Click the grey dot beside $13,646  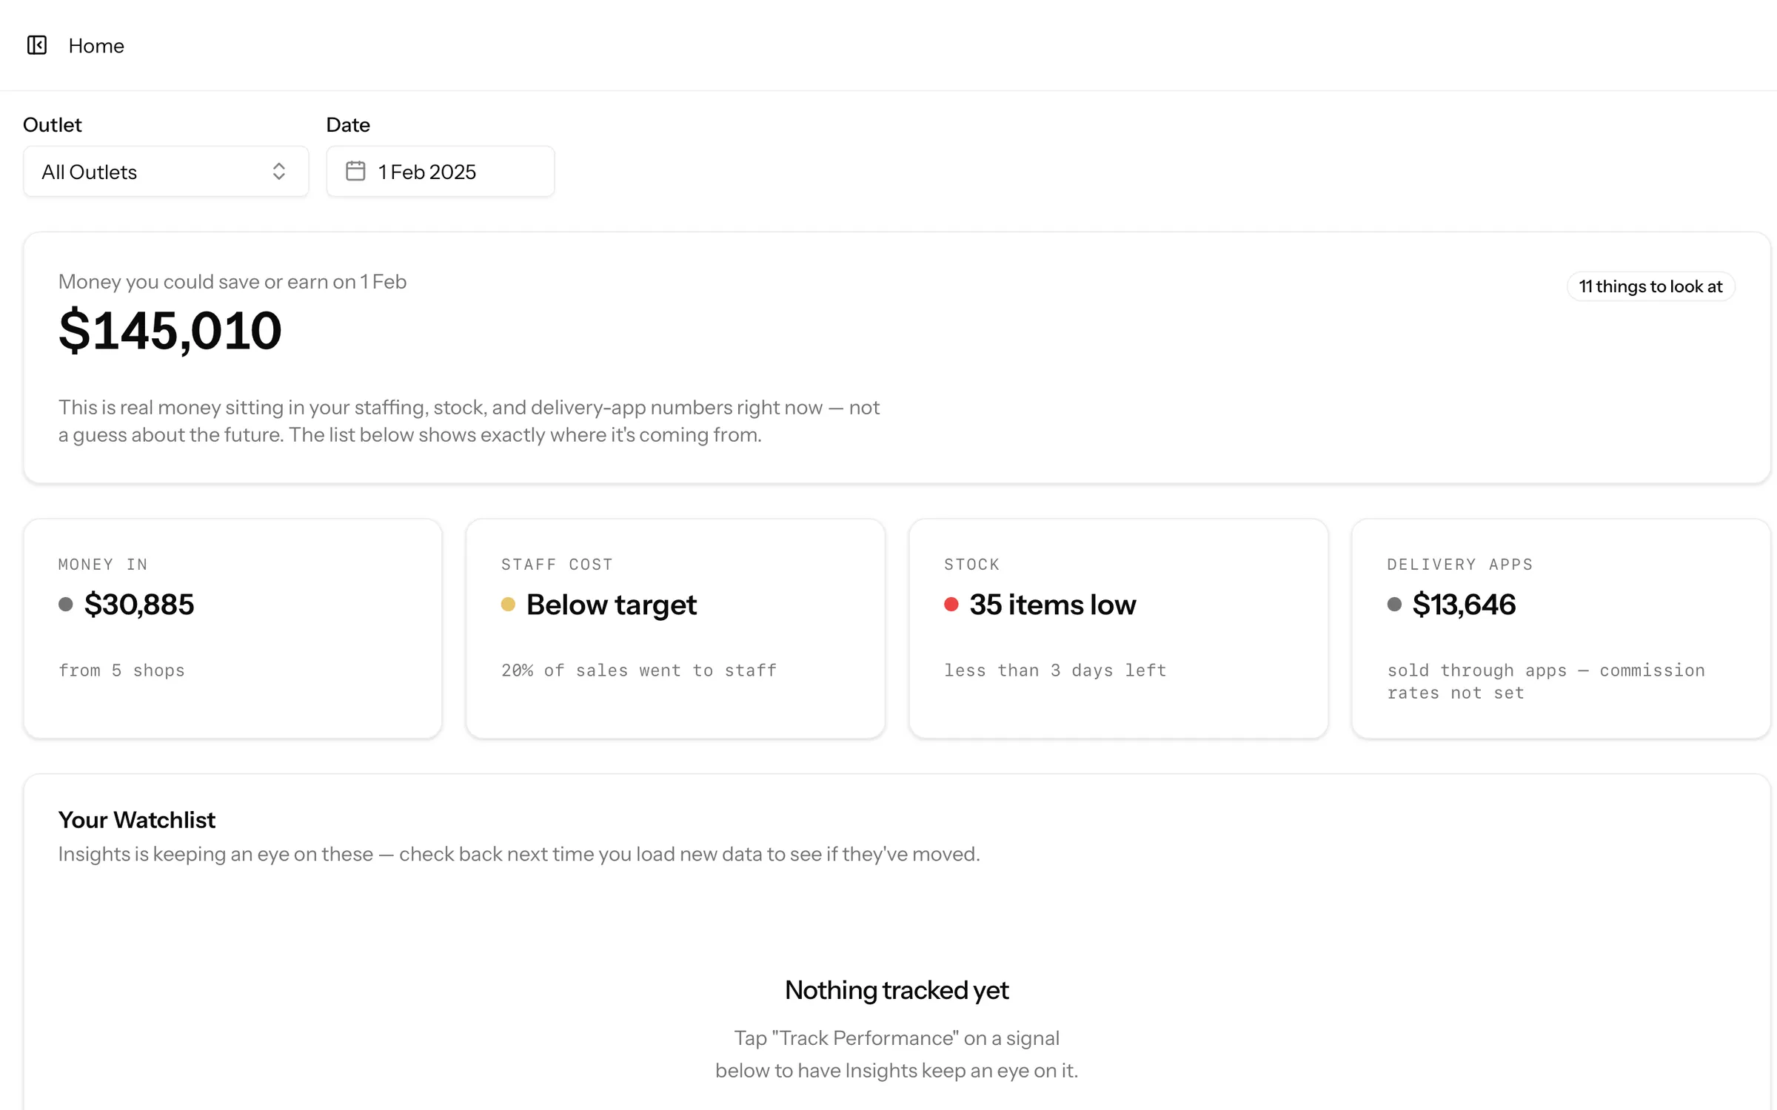click(x=1394, y=605)
